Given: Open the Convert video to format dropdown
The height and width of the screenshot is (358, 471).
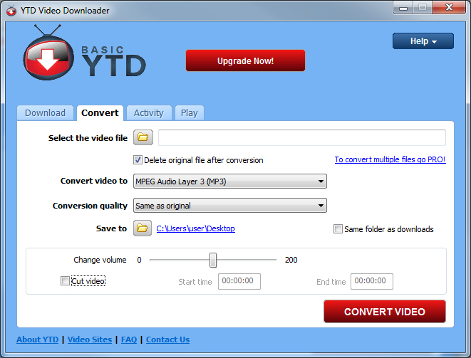Looking at the screenshot, I should point(230,181).
